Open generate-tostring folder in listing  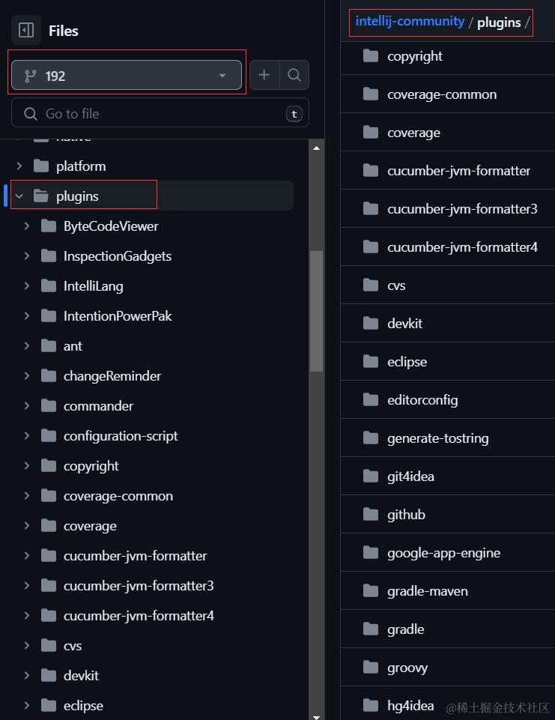coord(438,438)
